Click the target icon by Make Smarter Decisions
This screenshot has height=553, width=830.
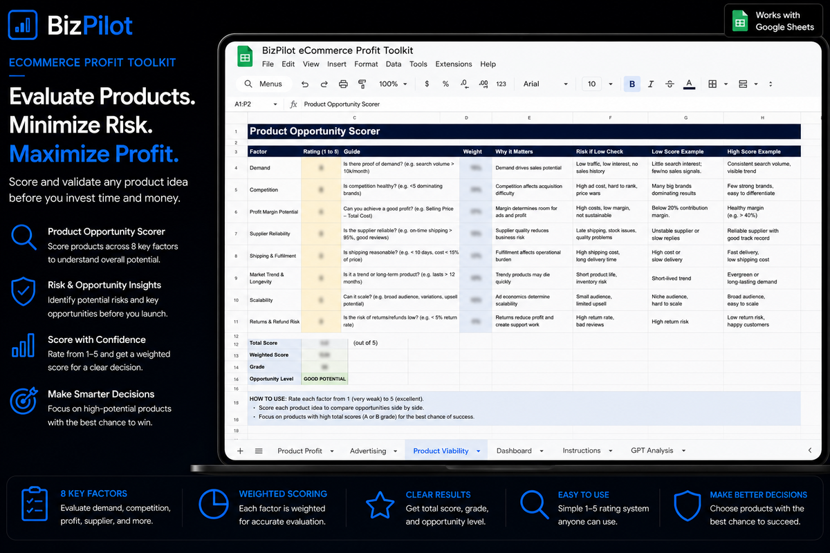click(24, 400)
